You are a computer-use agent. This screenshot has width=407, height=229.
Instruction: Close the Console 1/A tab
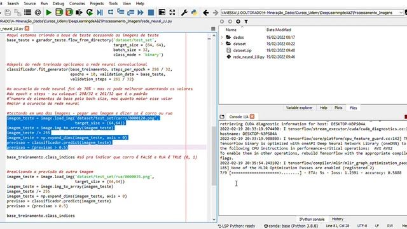click(252, 116)
